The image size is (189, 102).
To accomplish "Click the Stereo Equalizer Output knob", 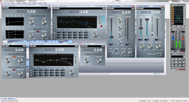I will [72, 72].
